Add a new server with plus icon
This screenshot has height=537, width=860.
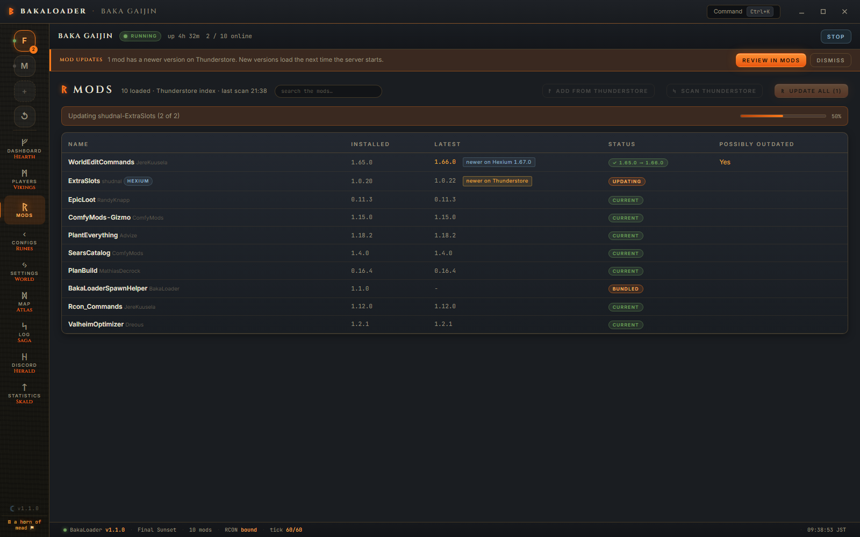tap(24, 91)
